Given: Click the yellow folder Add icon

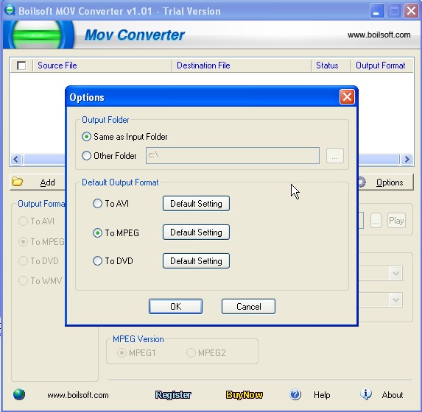Looking at the screenshot, I should (18, 182).
